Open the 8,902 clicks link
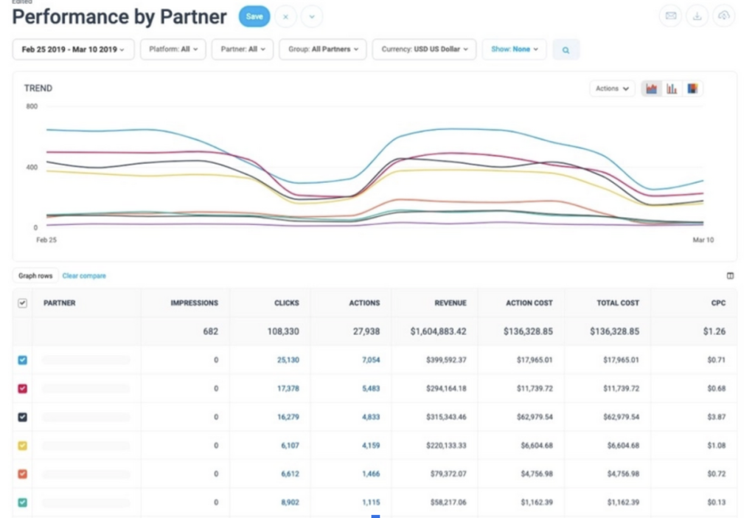 [290, 503]
